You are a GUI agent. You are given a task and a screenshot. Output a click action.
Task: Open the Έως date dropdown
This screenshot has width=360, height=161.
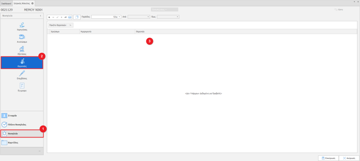tap(178, 17)
